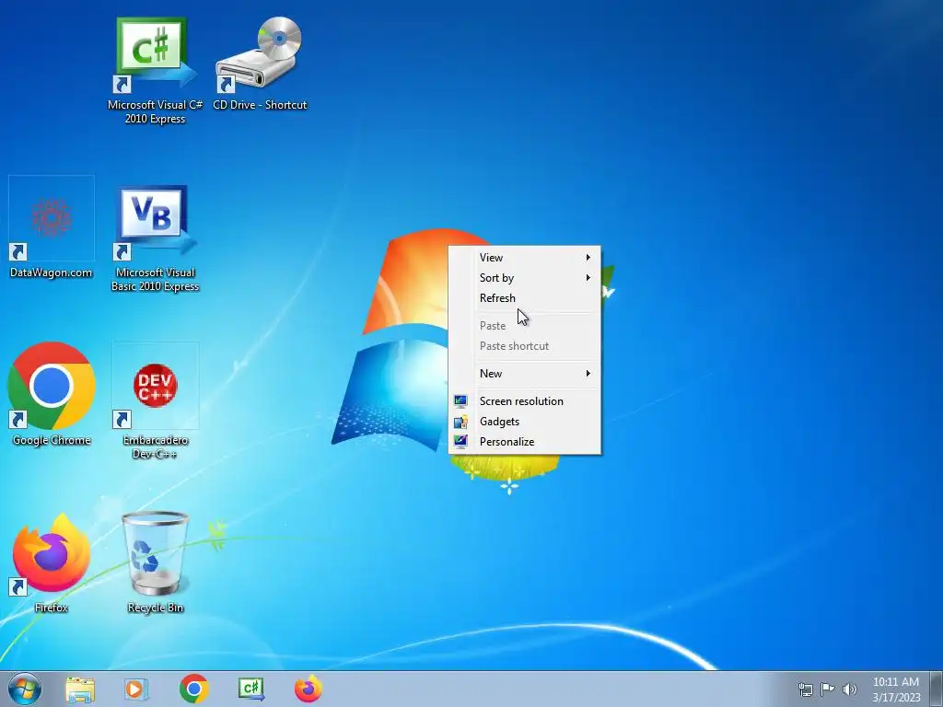Open the Windows Start orb
The width and height of the screenshot is (943, 707).
pos(25,689)
